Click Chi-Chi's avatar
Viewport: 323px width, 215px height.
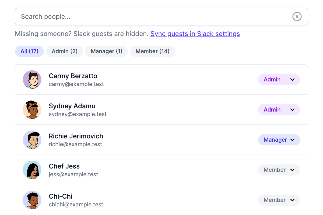click(32, 200)
